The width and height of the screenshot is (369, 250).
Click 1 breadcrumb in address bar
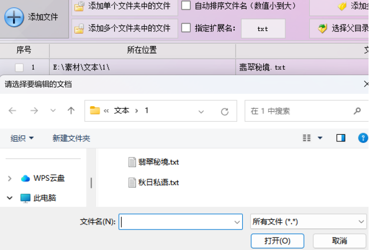pos(146,111)
